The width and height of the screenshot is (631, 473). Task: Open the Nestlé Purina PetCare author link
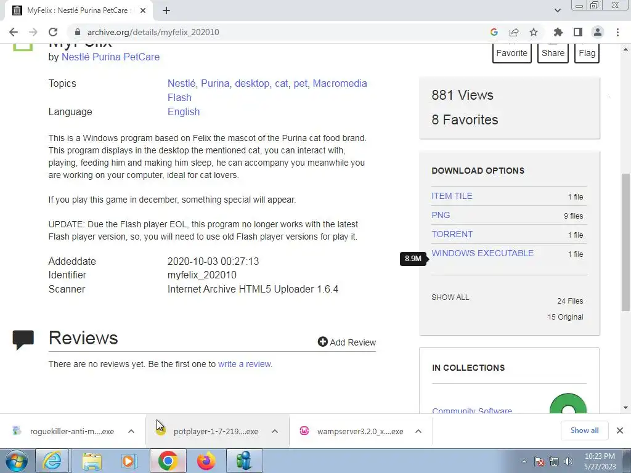[110, 57]
